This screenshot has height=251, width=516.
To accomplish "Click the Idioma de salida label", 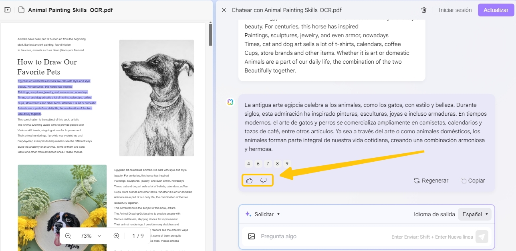I will click(434, 214).
